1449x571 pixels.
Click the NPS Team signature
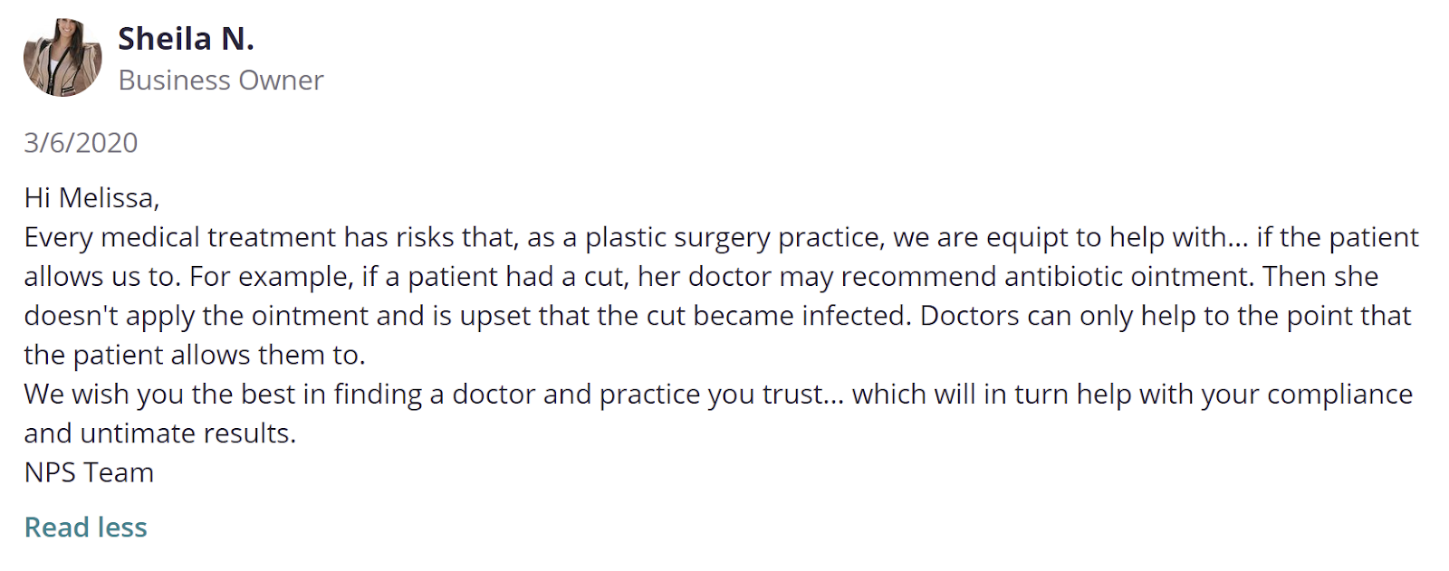point(89,472)
